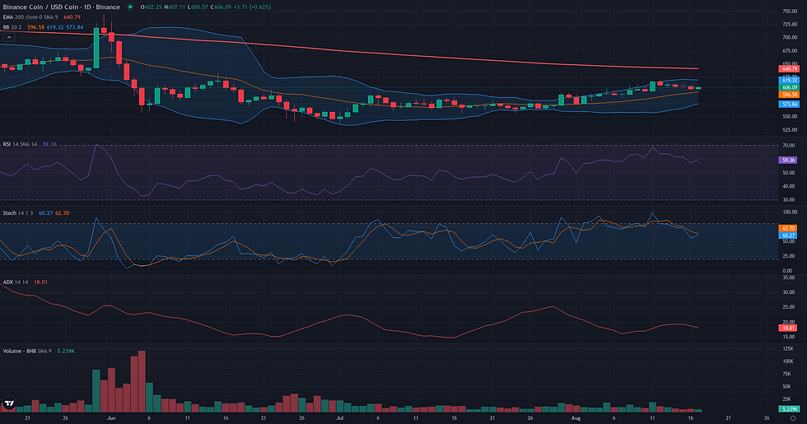Viewport: 807px width, 424px height.
Task: Click the blue 60.27 Stoch axis label
Action: 789,235
